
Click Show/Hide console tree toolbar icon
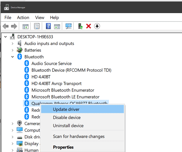pos(26,26)
